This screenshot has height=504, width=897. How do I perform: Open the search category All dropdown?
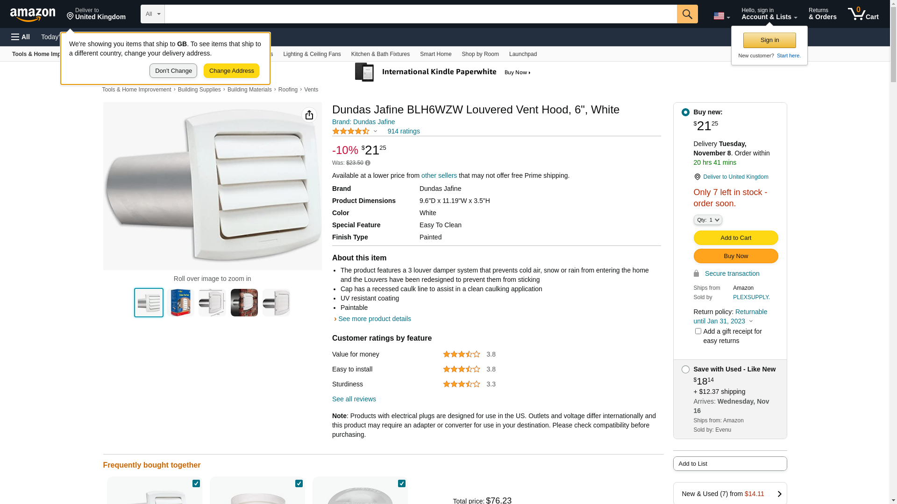152,14
